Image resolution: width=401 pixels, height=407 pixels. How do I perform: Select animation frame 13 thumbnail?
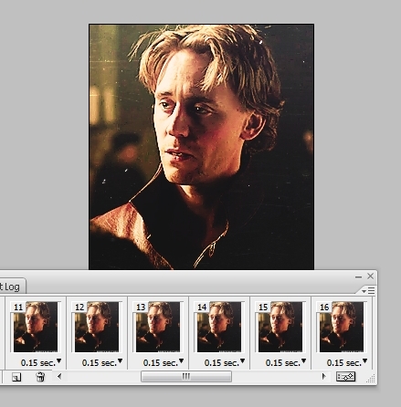point(158,327)
